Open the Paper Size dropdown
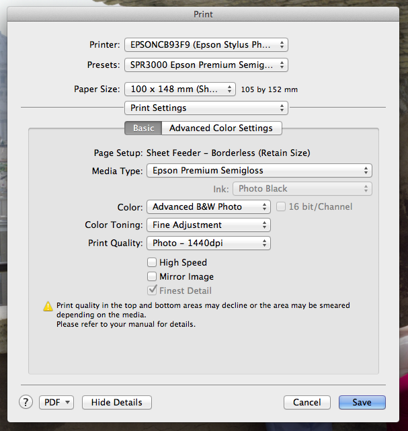408x431 pixels. coord(179,89)
